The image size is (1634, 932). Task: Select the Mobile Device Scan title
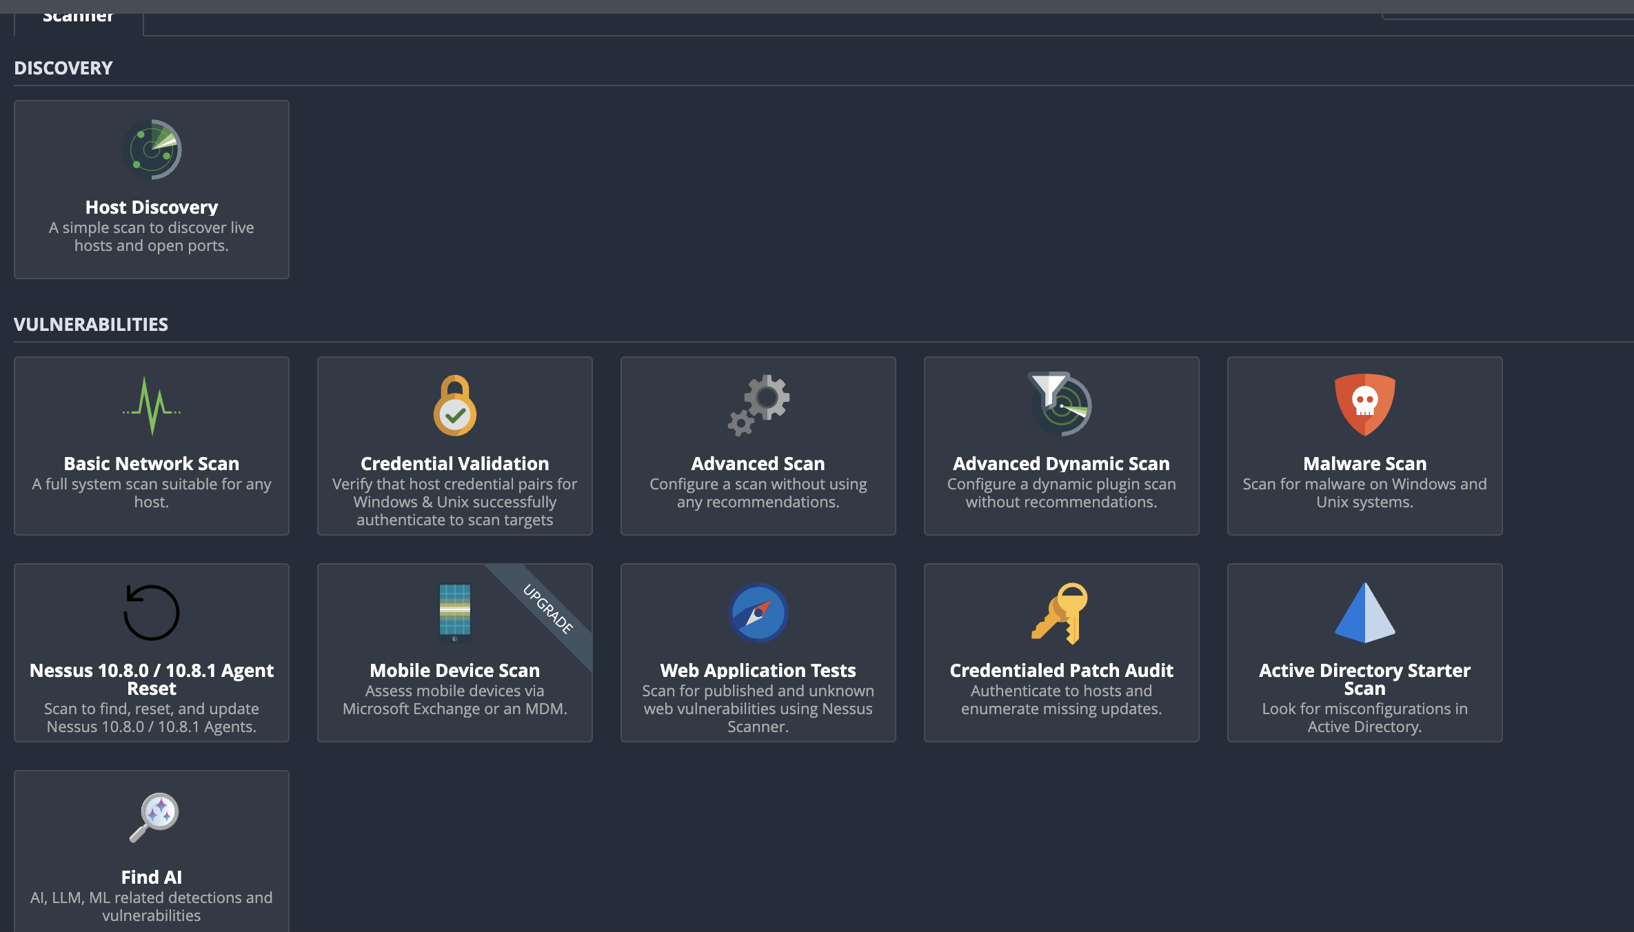click(x=455, y=671)
